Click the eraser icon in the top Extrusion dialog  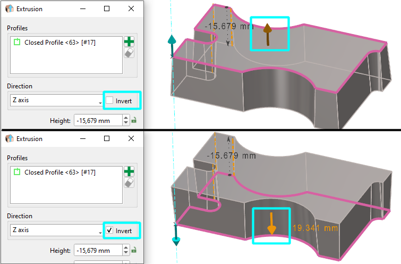click(x=129, y=53)
